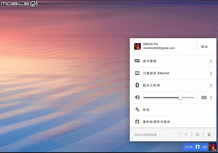Image resolution: width=218 pixels, height=153 pixels.
Task: Open help with the question mark icon
Action: click(186, 135)
